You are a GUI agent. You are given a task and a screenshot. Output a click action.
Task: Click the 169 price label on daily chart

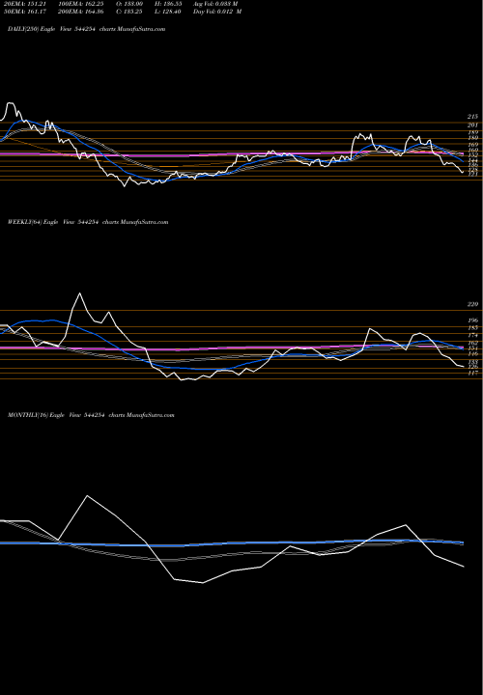point(472,145)
